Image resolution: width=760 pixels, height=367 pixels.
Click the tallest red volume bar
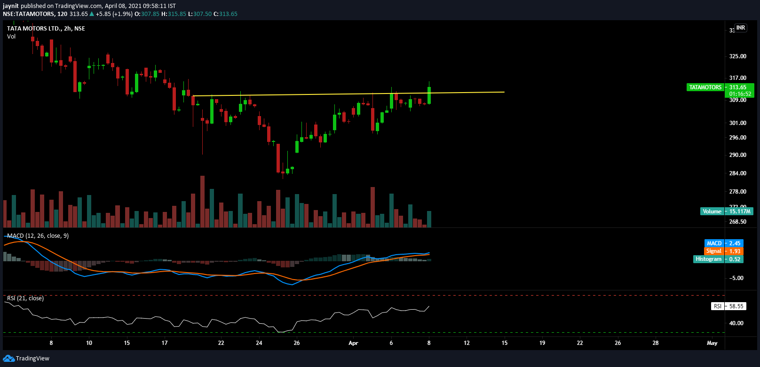(x=202, y=202)
